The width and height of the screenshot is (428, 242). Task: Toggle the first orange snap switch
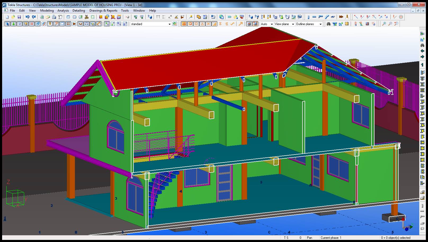[184, 24]
